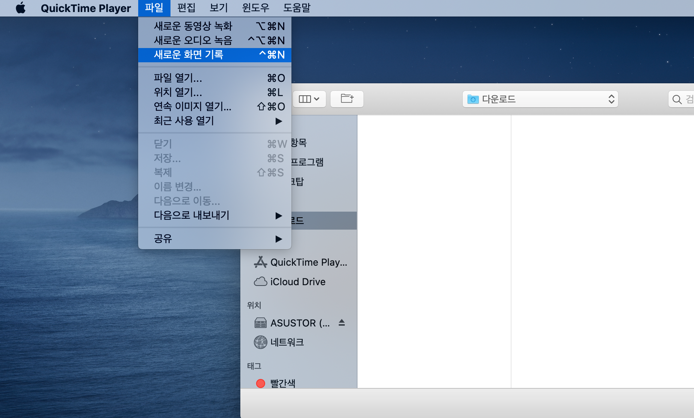Viewport: 694px width, 418px height.
Task: Choose 새로운 동영상 녹화
Action: click(x=215, y=26)
